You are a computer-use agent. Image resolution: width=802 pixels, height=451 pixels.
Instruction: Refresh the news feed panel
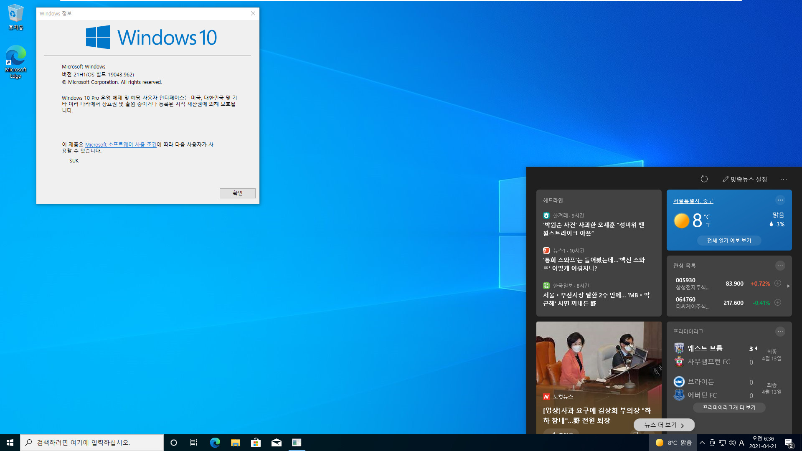(x=704, y=179)
